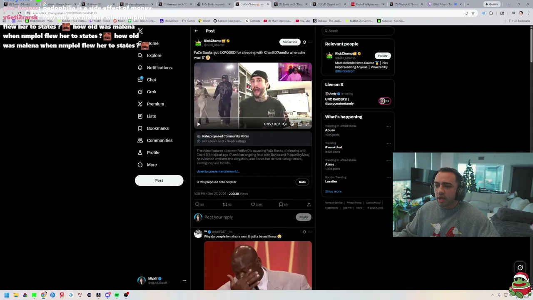533x300 pixels.
Task: Follow KickChamp in Relevant people
Action: pyautogui.click(x=383, y=56)
